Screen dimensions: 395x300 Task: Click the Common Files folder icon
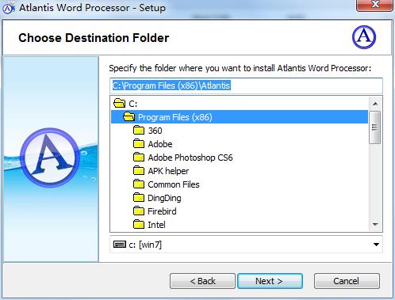coord(139,184)
